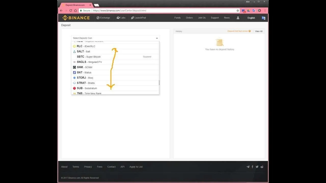Open the Deposit Did Not Arrive link

coord(238,31)
